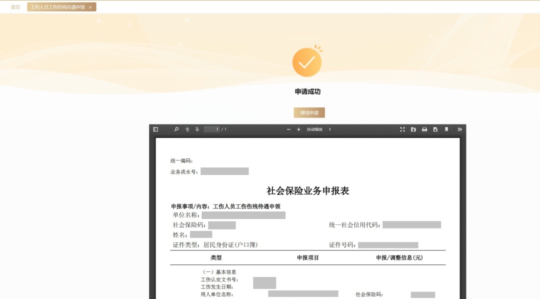Toggle the PDF viewer sidebar
Image resolution: width=540 pixels, height=299 pixels.
[155, 129]
